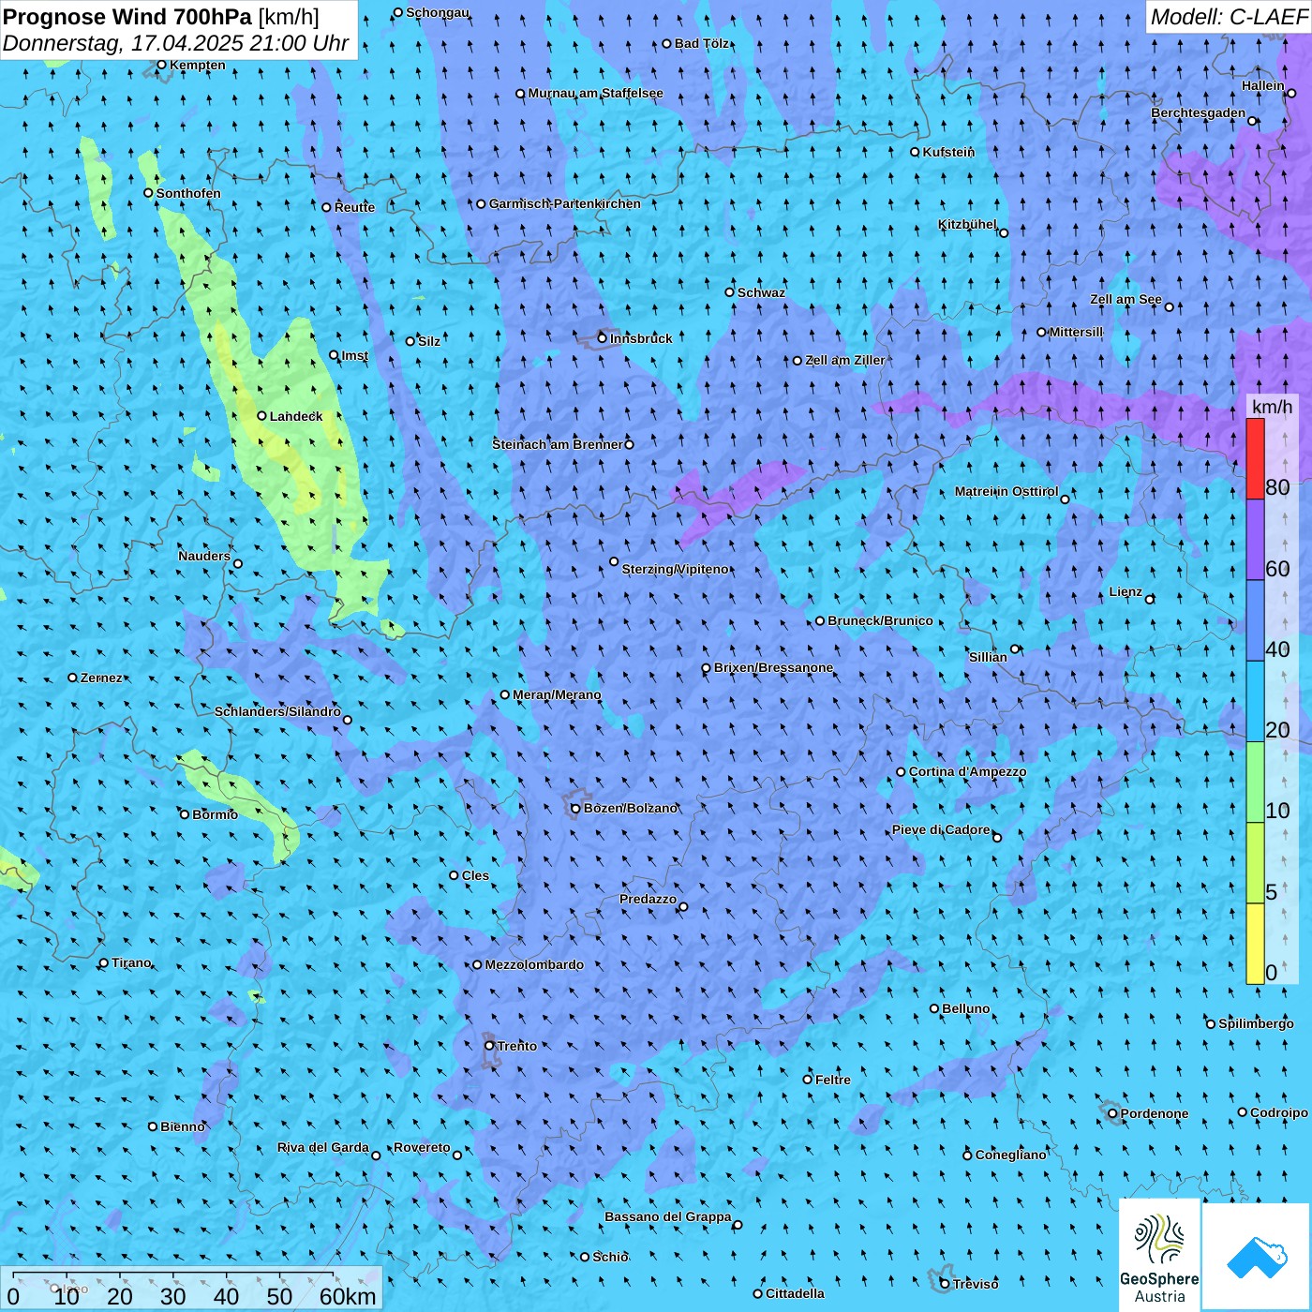The width and height of the screenshot is (1312, 1312).
Task: Click the Tirano city label
Action: point(131,962)
